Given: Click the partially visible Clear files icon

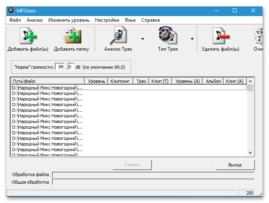Looking at the screenshot, I should pyautogui.click(x=259, y=36).
